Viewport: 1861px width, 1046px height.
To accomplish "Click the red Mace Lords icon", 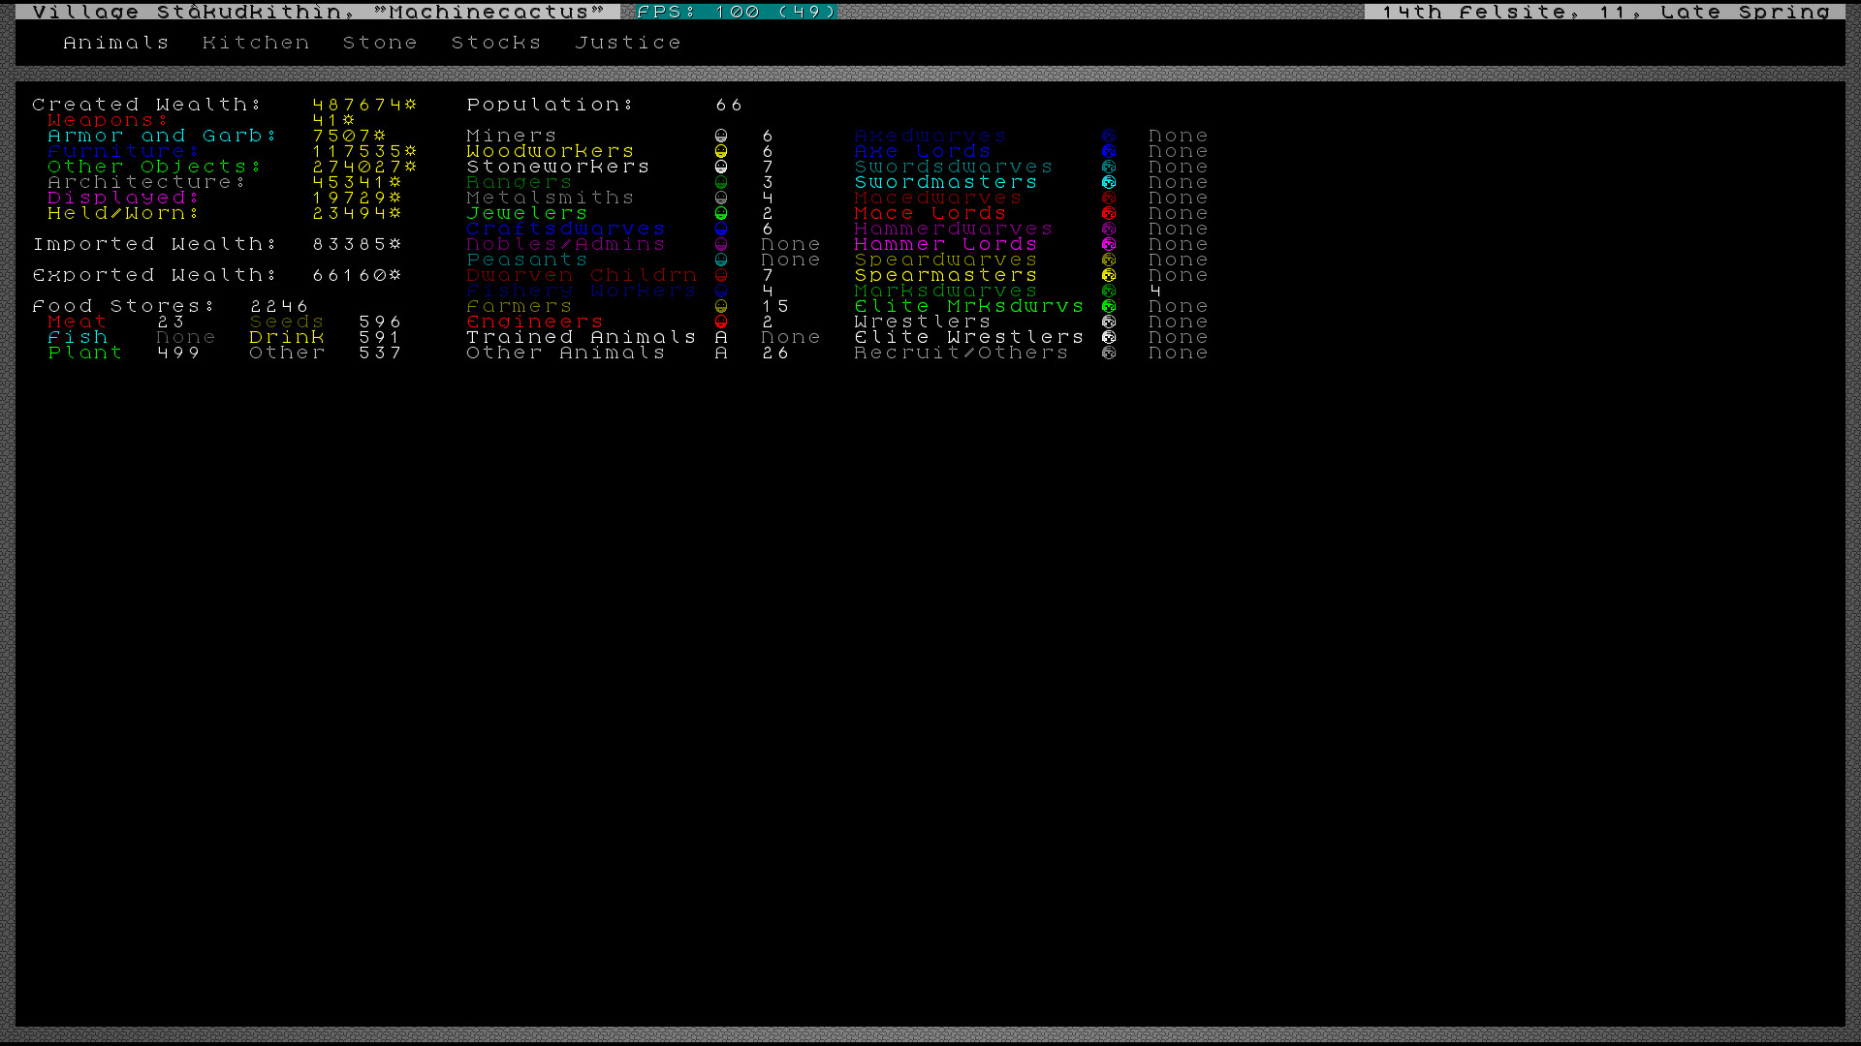I will 1109,213.
